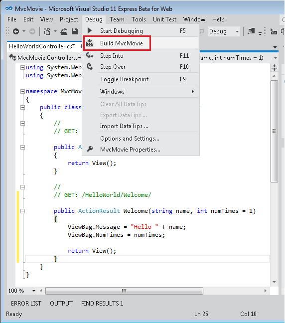Viewport: 285px width, 323px height.
Task: Click the horizontal scrollbar left arrow
Action: pyautogui.click(x=41, y=291)
